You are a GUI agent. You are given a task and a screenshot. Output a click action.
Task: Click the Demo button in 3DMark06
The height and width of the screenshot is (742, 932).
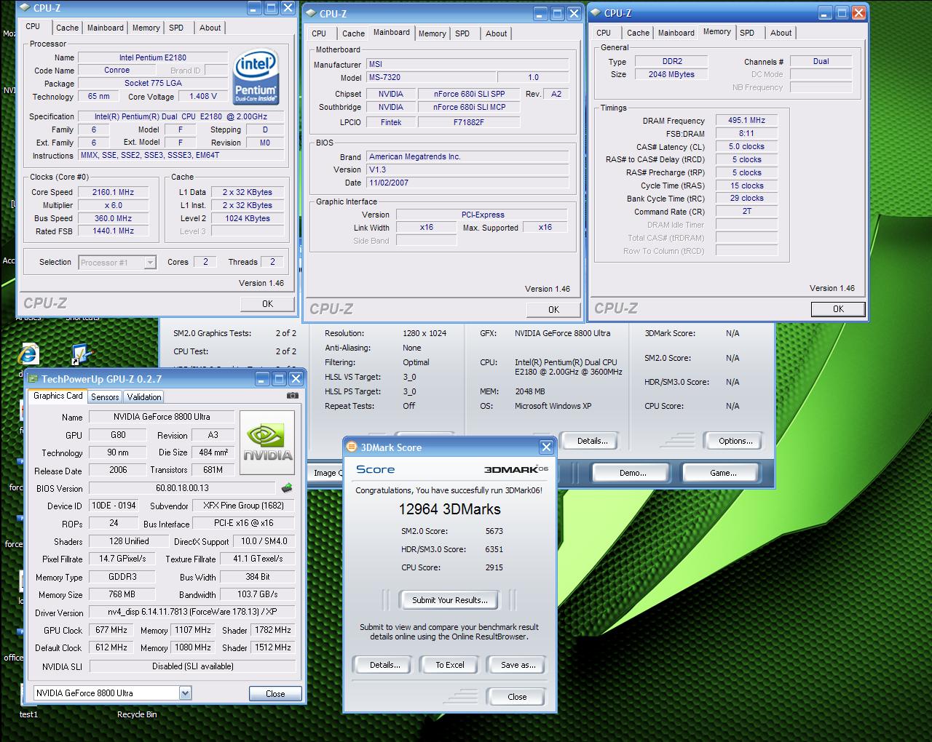[x=633, y=473]
